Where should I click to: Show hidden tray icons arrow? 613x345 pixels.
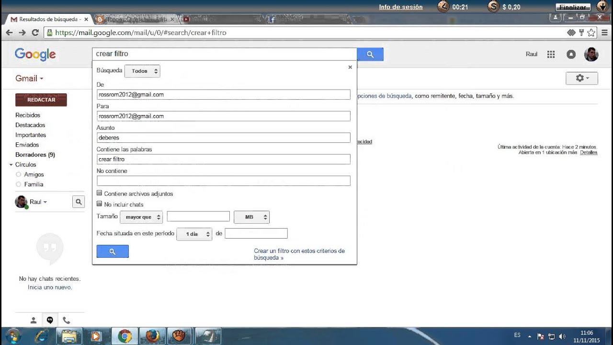tap(530, 336)
